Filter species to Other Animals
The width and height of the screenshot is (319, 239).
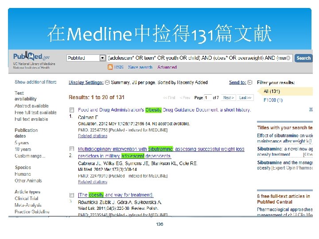pos(28,181)
